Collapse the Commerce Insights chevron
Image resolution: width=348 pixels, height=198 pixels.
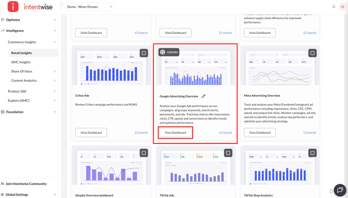pos(55,42)
